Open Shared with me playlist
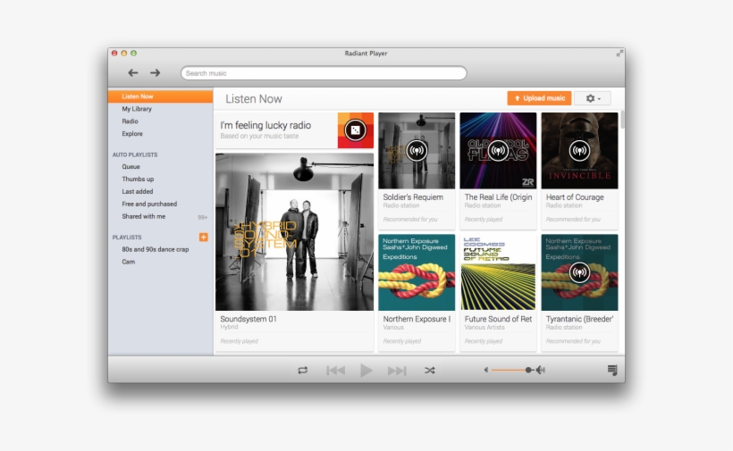 tap(144, 217)
